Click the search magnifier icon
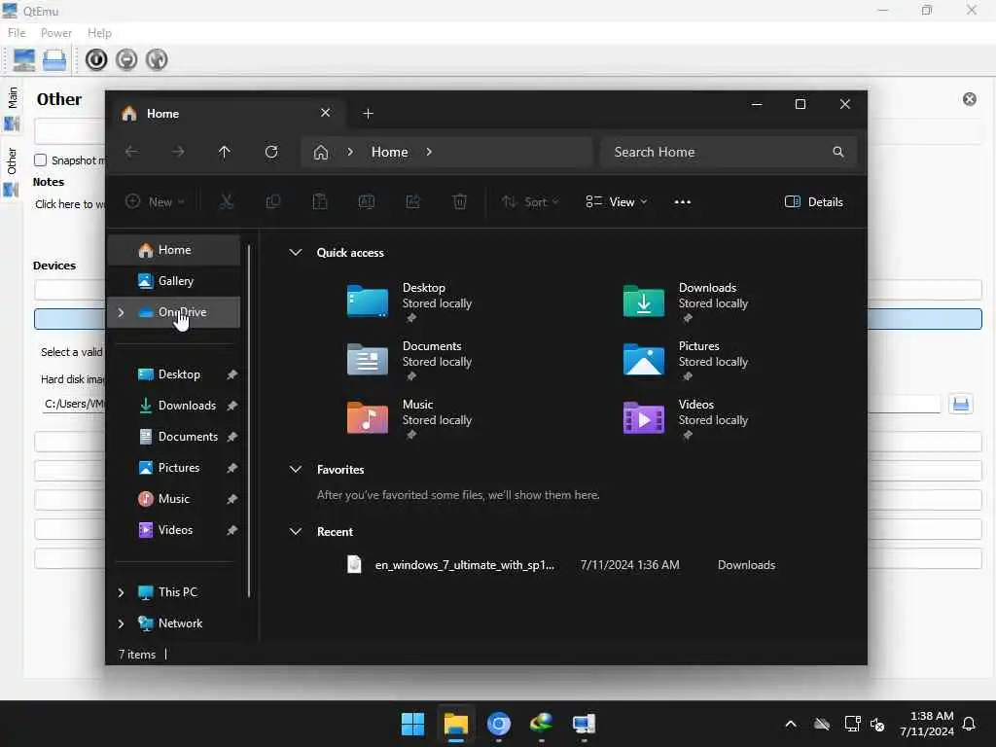The height and width of the screenshot is (747, 996). coord(837,152)
